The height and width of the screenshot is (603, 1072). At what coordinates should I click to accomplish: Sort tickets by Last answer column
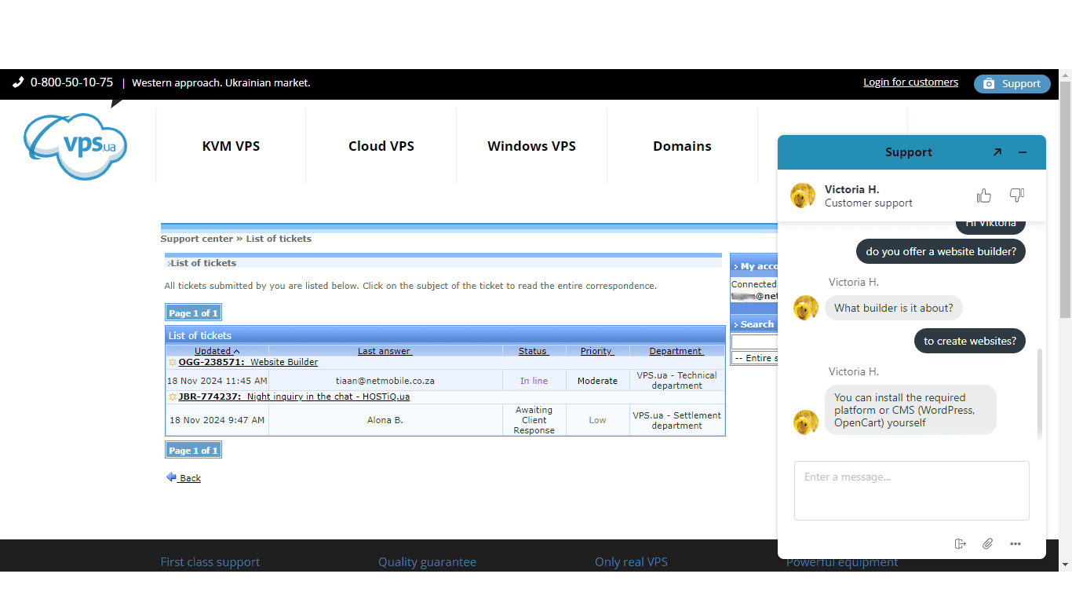(385, 351)
